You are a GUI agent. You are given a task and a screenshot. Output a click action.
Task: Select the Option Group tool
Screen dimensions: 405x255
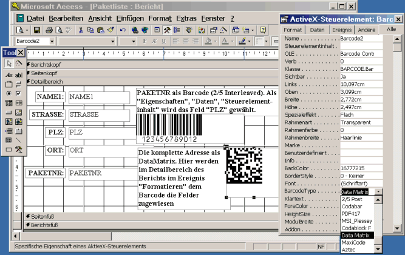click(9, 84)
